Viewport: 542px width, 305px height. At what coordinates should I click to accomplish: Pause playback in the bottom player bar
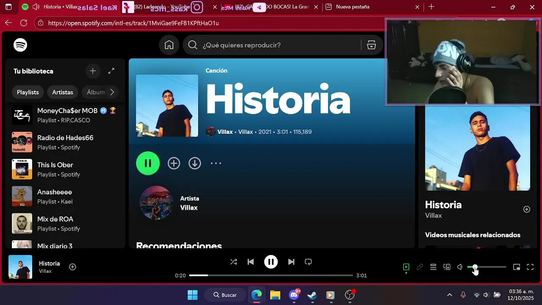click(x=271, y=262)
